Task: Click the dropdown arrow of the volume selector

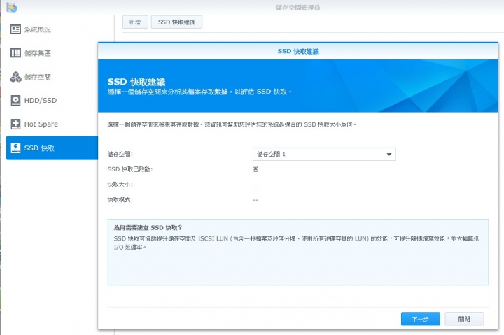Action: (x=389, y=155)
